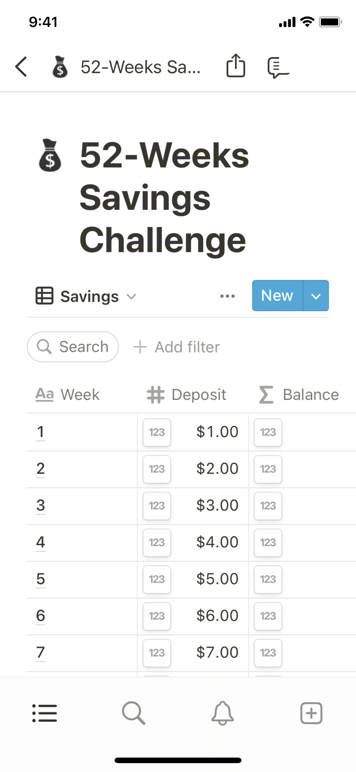The width and height of the screenshot is (356, 772).
Task: Expand the New button dropdown arrow
Action: click(x=316, y=296)
